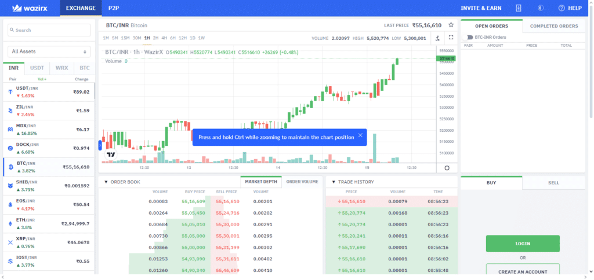Open the HELP link
Viewport: 594px width, 280px height.
point(570,8)
